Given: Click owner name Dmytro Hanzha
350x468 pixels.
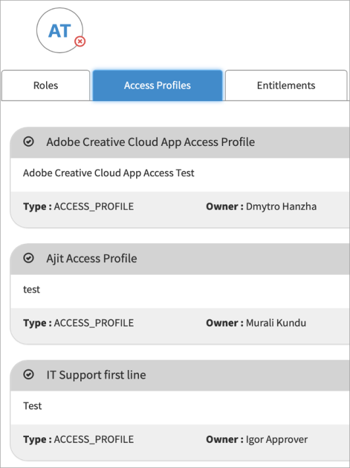Looking at the screenshot, I should pos(281,206).
